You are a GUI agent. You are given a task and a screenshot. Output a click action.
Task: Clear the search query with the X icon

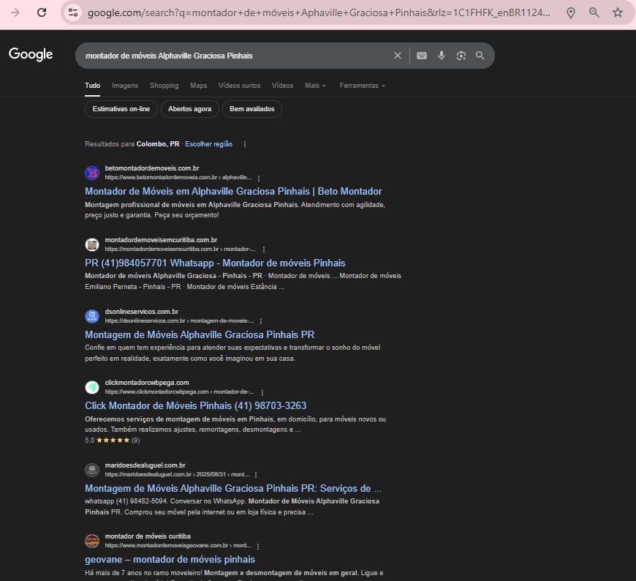397,55
